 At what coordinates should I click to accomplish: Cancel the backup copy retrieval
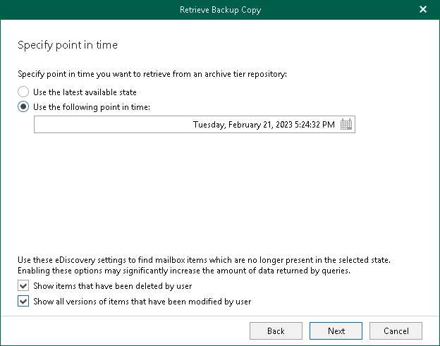pyautogui.click(x=396, y=330)
